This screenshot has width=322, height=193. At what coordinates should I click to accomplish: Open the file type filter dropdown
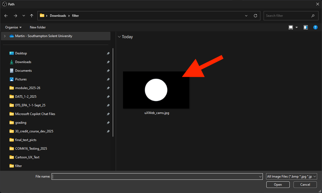pos(292,176)
